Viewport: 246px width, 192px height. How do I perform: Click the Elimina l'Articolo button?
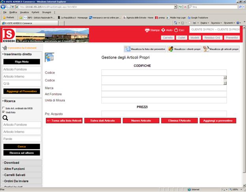[x=179, y=120]
